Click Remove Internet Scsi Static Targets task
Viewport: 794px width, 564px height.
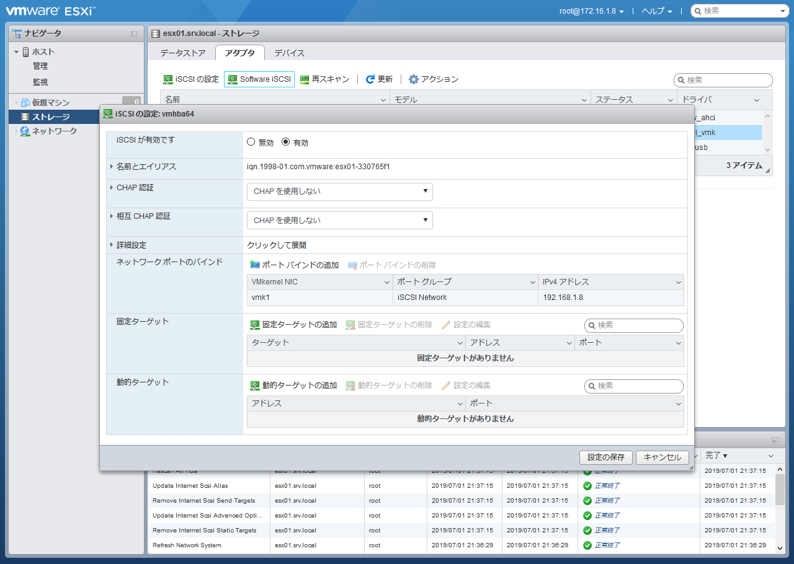(x=205, y=531)
